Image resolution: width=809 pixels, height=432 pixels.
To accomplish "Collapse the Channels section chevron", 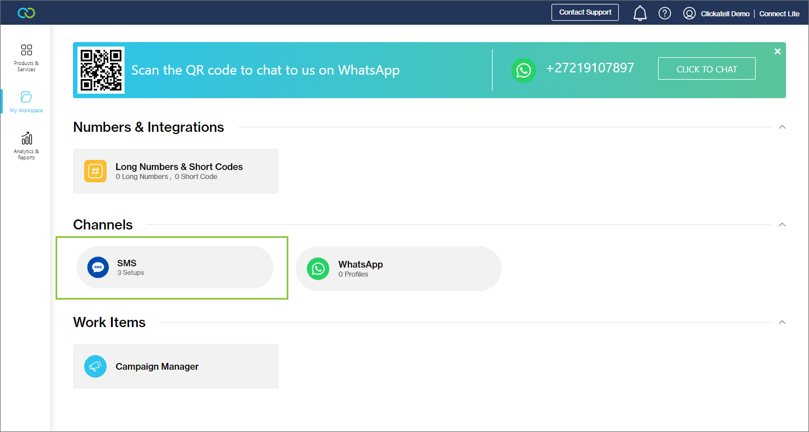I will tap(782, 225).
